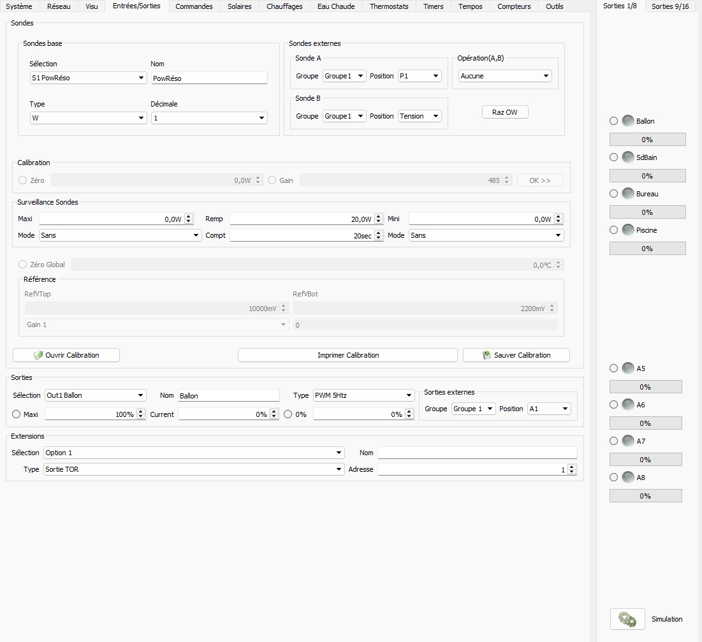Click the A8 output LED indicator

coord(628,478)
